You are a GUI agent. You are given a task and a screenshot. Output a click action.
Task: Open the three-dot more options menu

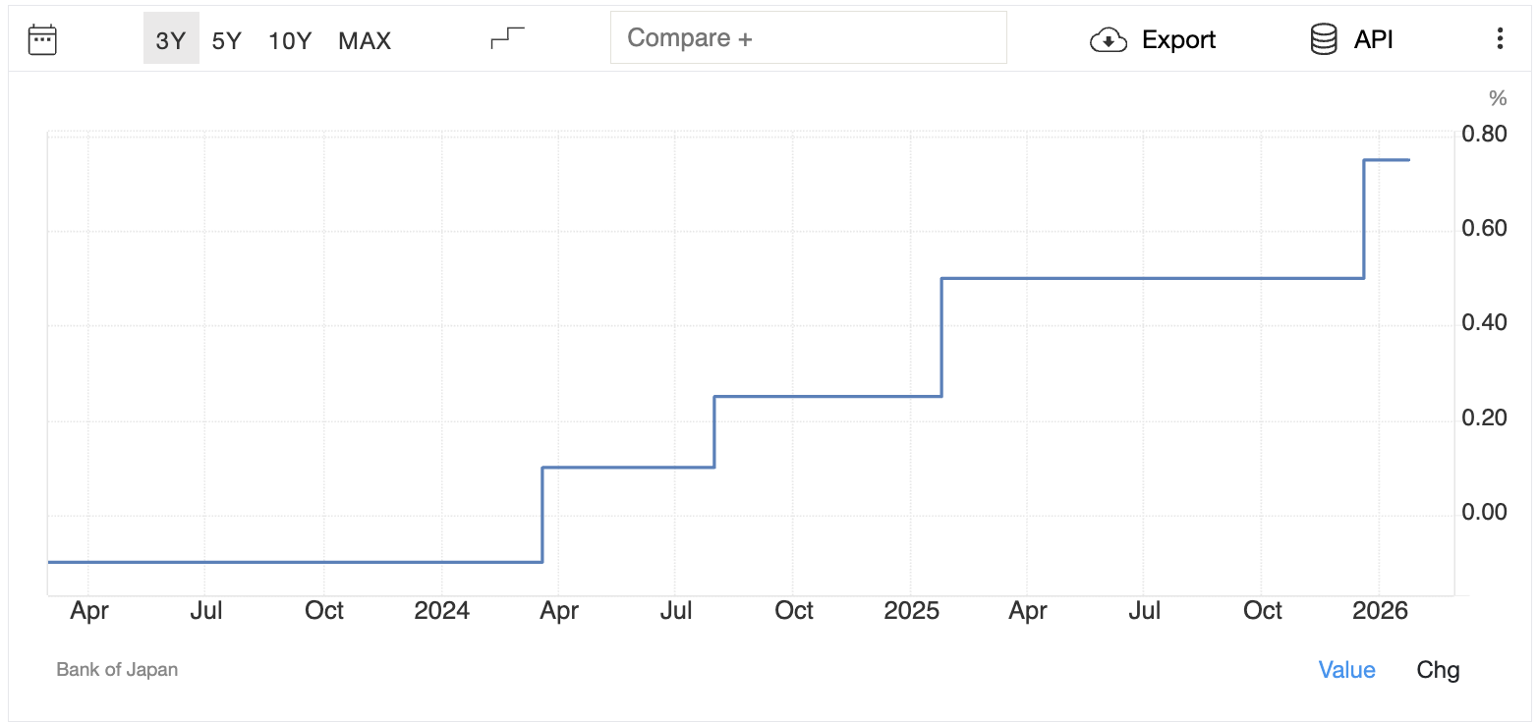click(1499, 39)
